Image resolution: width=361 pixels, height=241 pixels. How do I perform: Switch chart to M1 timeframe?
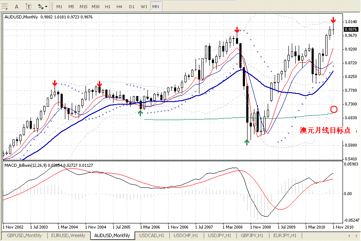[x=59, y=7]
